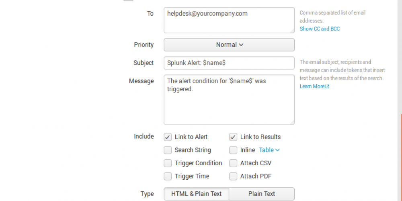This screenshot has width=402, height=201.
Task: Click the Message textarea resize handle
Action: pyautogui.click(x=292, y=122)
